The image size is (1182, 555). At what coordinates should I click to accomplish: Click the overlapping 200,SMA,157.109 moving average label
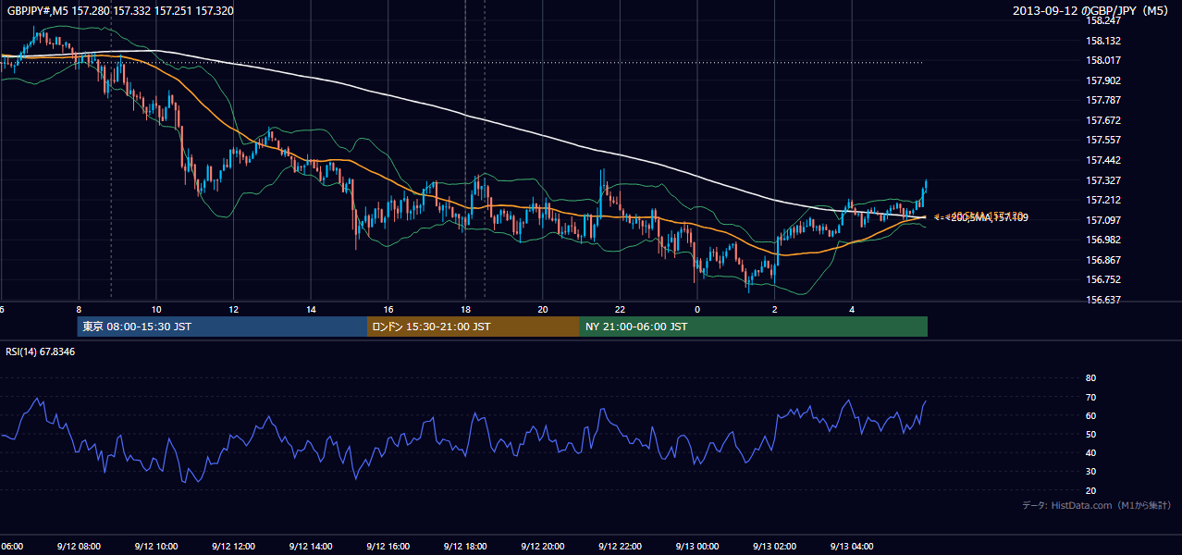coord(982,217)
